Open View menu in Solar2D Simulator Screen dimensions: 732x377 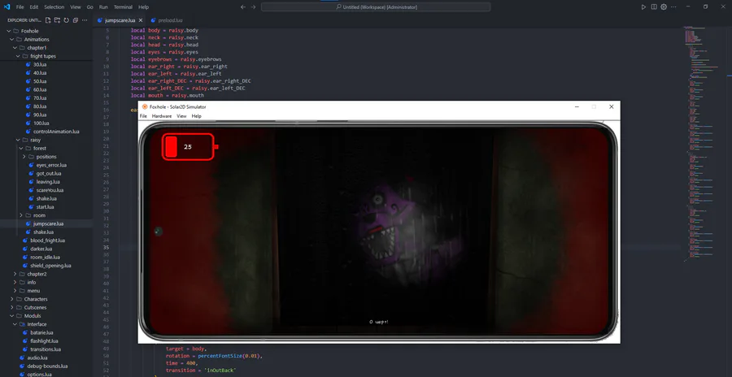(x=181, y=116)
